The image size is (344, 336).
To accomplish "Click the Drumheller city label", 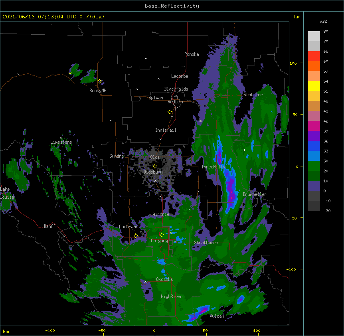I will click(255, 194).
